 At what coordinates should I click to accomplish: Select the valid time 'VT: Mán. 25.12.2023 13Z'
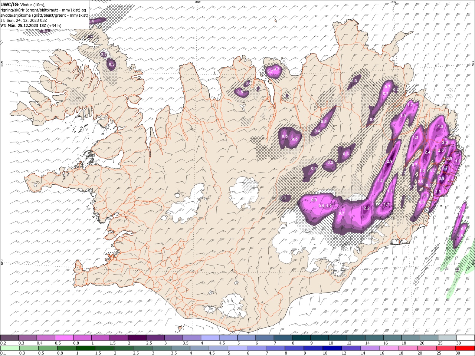23,26
